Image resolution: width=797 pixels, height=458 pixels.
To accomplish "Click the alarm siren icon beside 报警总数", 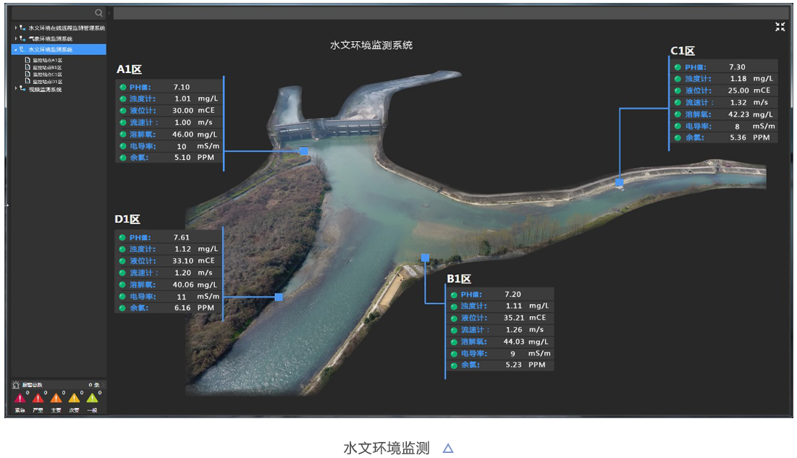I will tap(16, 385).
